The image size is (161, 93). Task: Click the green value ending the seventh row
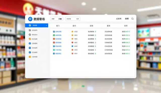pos(127,54)
